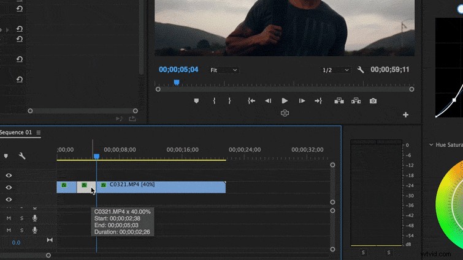Solo the right audio meter channel

tap(389, 252)
